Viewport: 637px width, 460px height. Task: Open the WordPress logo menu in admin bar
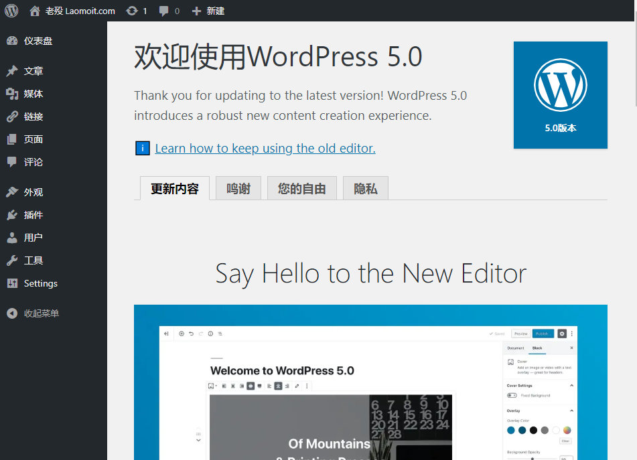[11, 11]
